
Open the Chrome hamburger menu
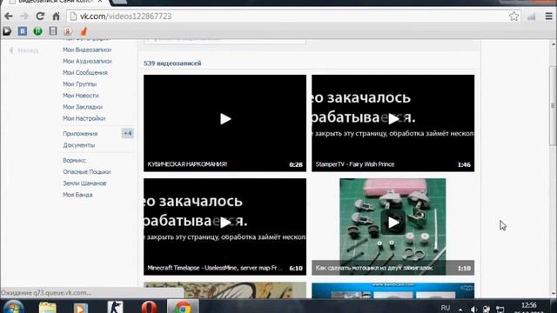[x=548, y=17]
